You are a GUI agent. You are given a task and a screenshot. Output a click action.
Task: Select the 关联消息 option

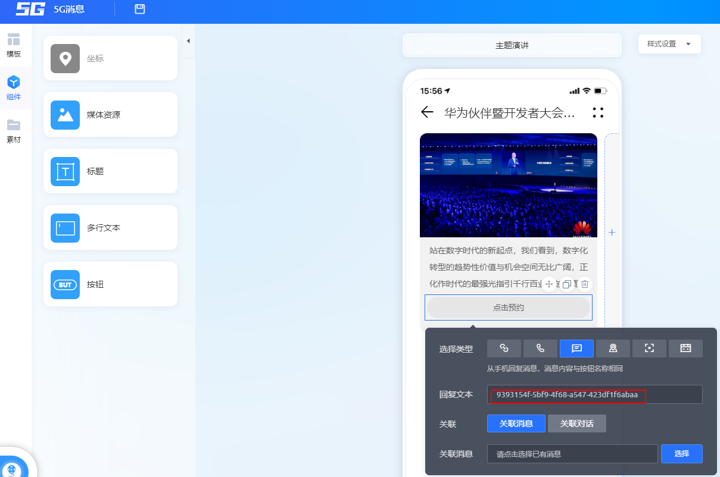point(516,423)
